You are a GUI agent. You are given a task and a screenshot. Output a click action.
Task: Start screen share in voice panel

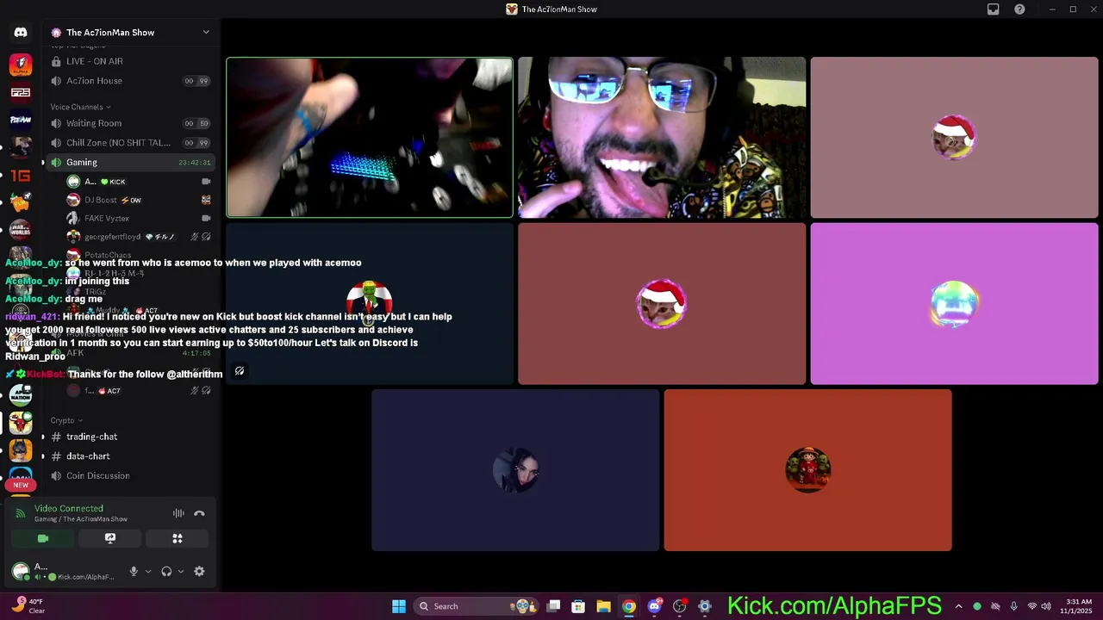[110, 538]
